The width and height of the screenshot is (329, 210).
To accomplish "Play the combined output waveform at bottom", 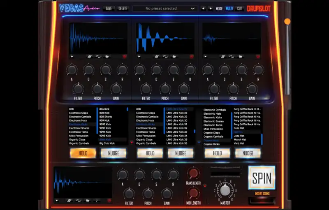I will click(57, 201).
